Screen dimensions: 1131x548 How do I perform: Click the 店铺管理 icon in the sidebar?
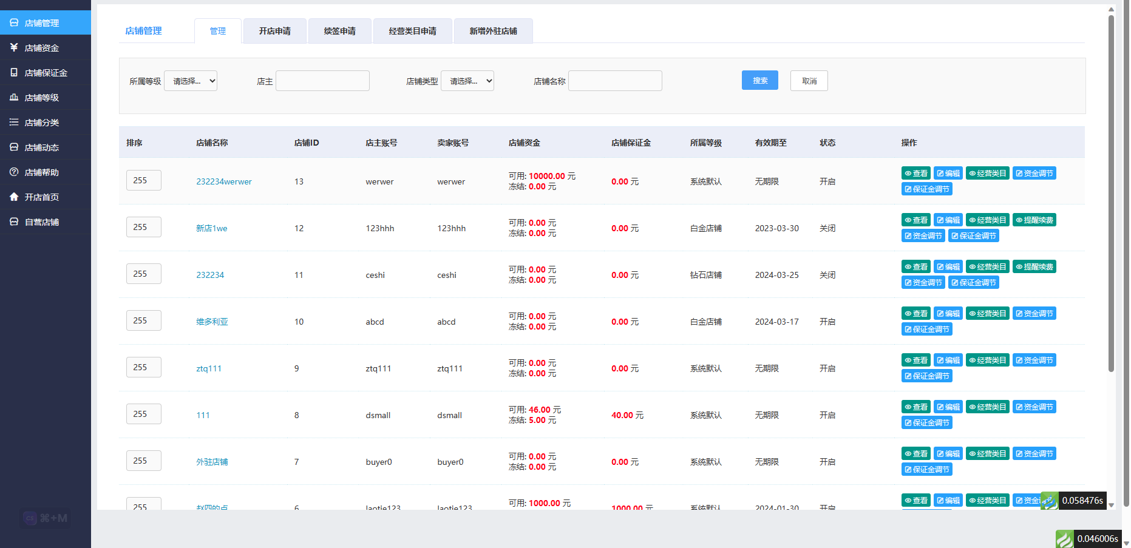(14, 23)
